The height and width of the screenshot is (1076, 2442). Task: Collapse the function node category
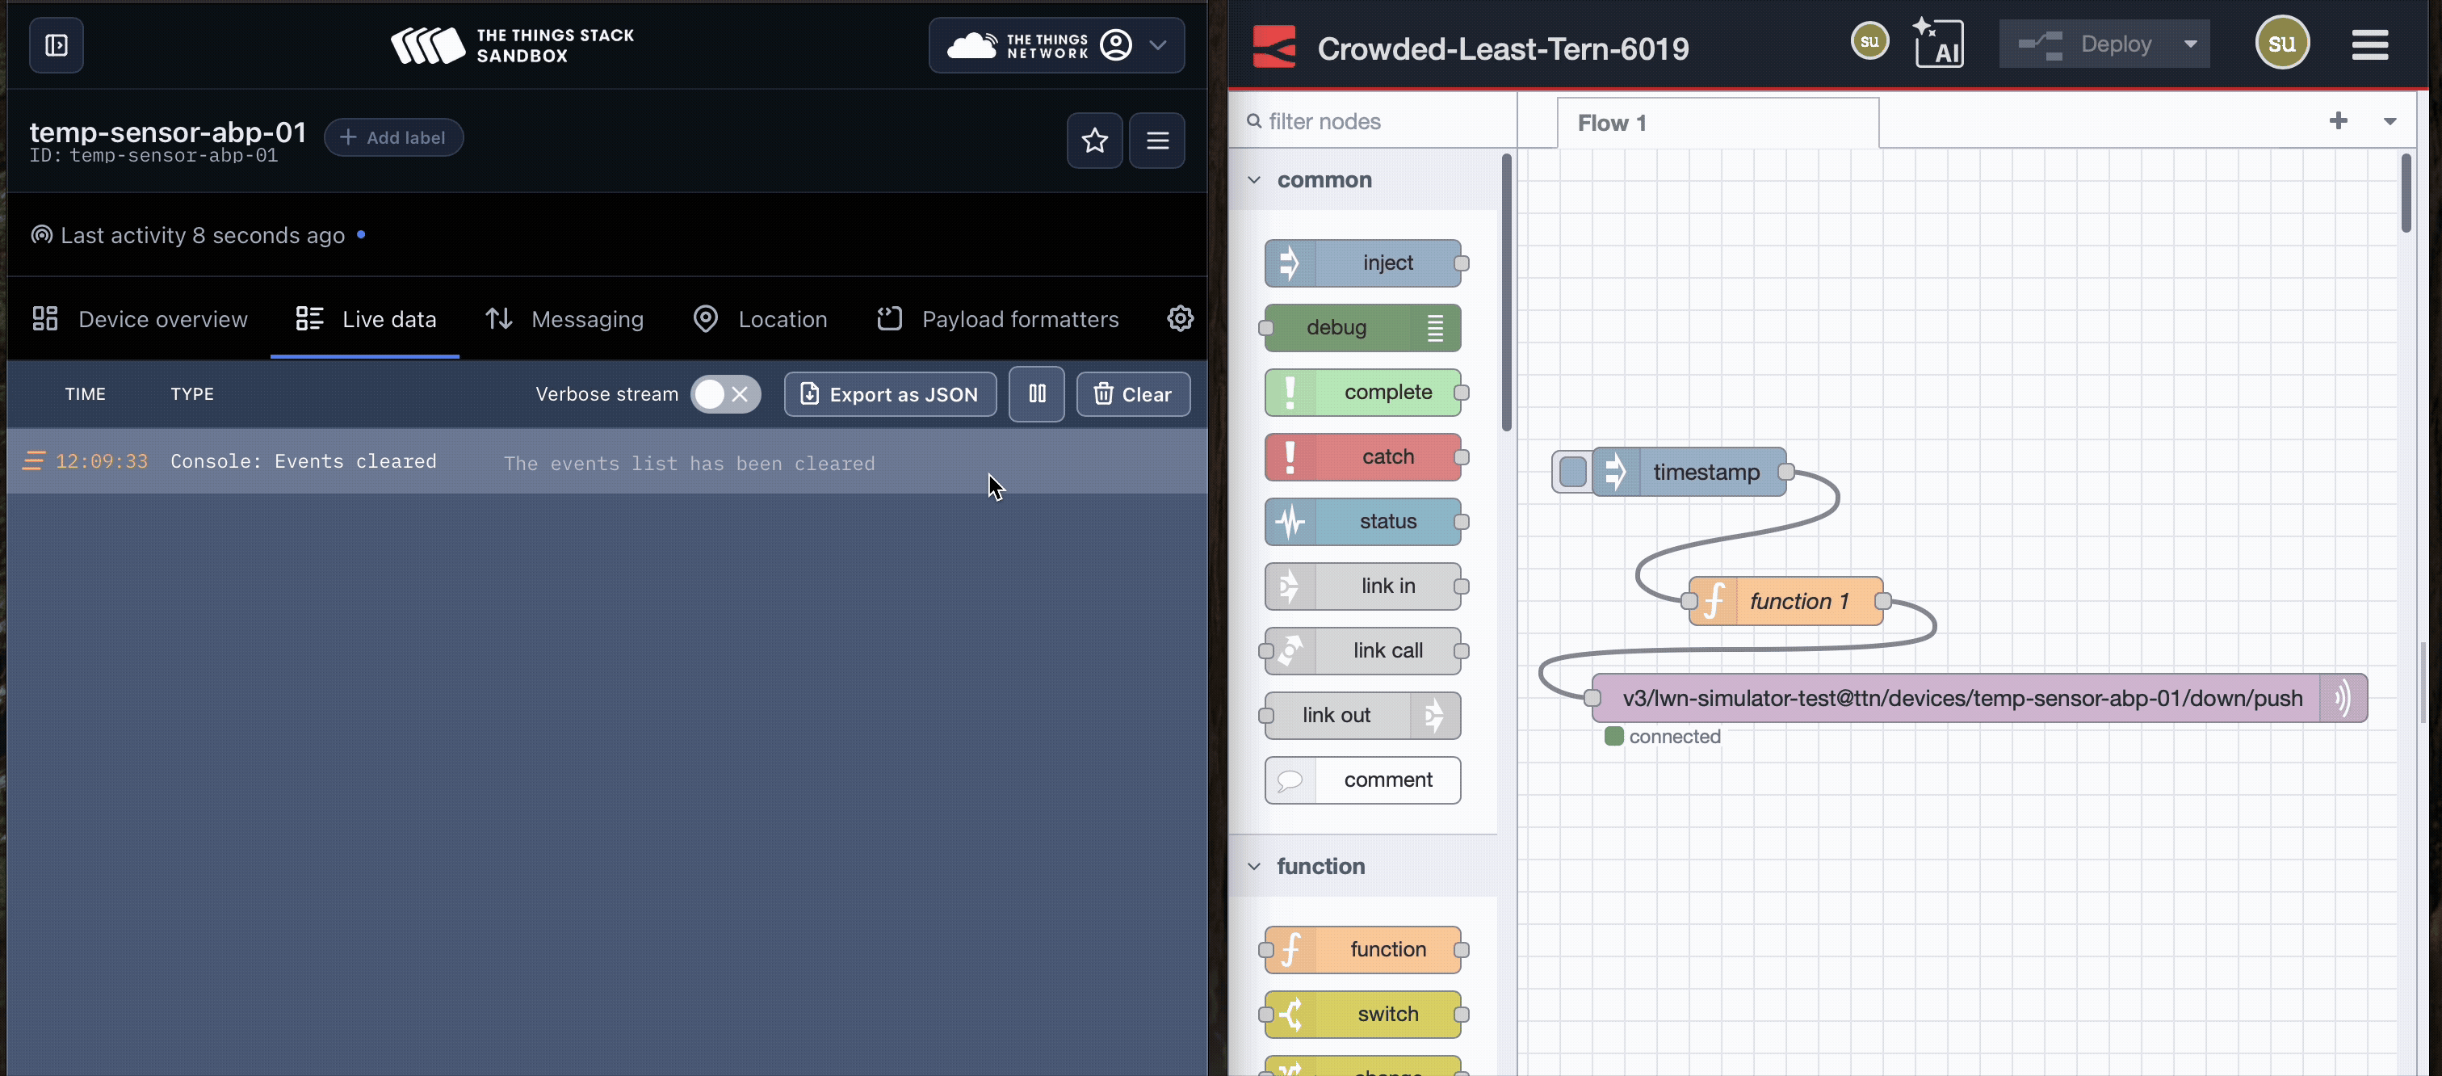click(1255, 865)
